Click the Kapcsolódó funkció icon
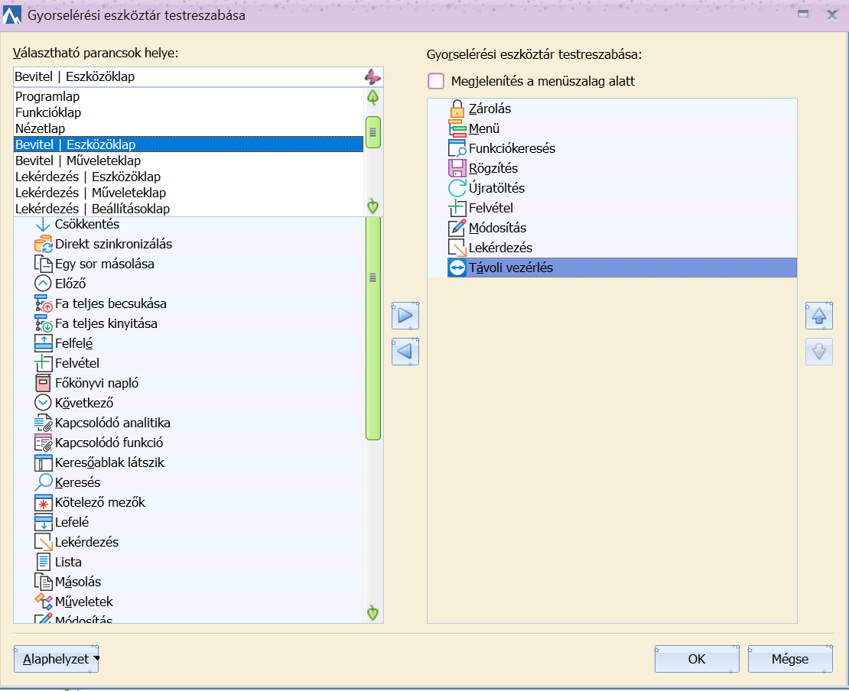The height and width of the screenshot is (691, 849). [x=43, y=443]
